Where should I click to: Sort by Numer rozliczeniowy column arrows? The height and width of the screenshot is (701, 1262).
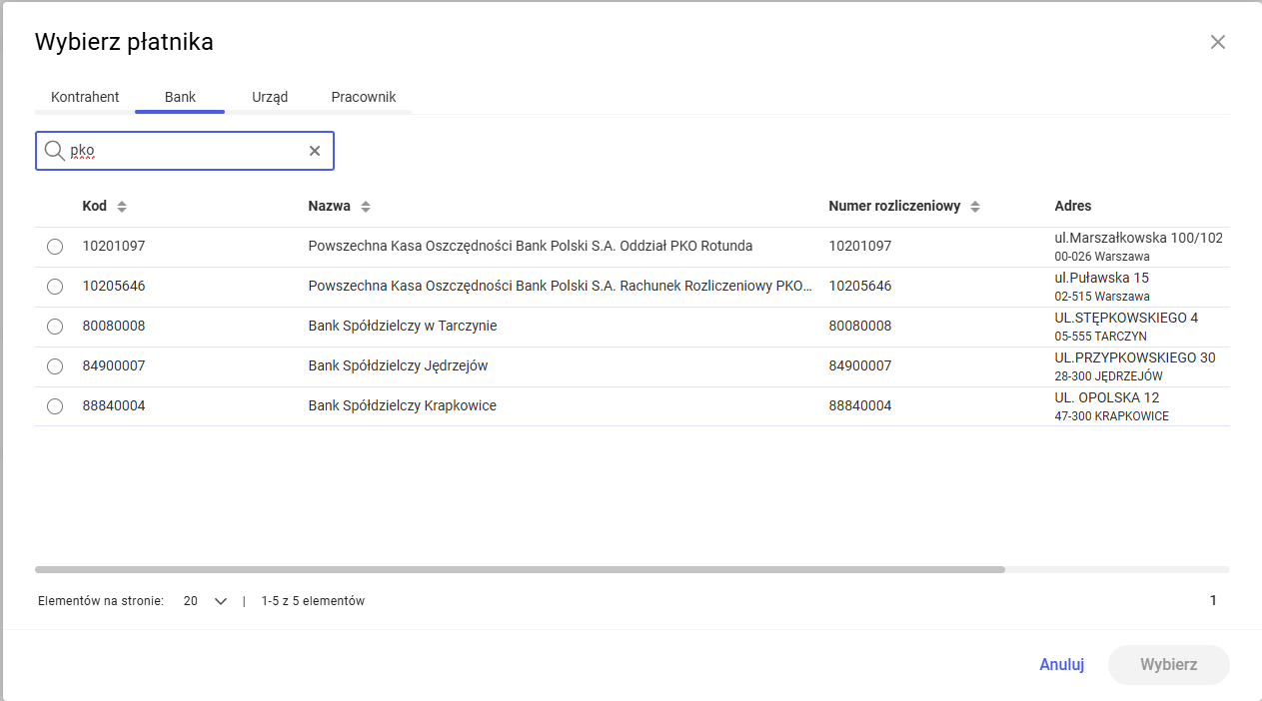coord(975,207)
